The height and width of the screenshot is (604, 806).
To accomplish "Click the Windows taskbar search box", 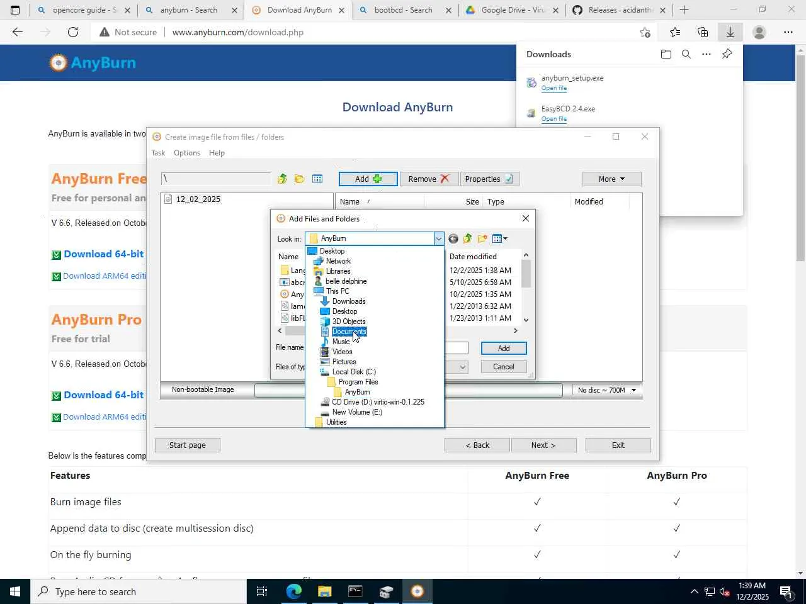I will point(139,591).
